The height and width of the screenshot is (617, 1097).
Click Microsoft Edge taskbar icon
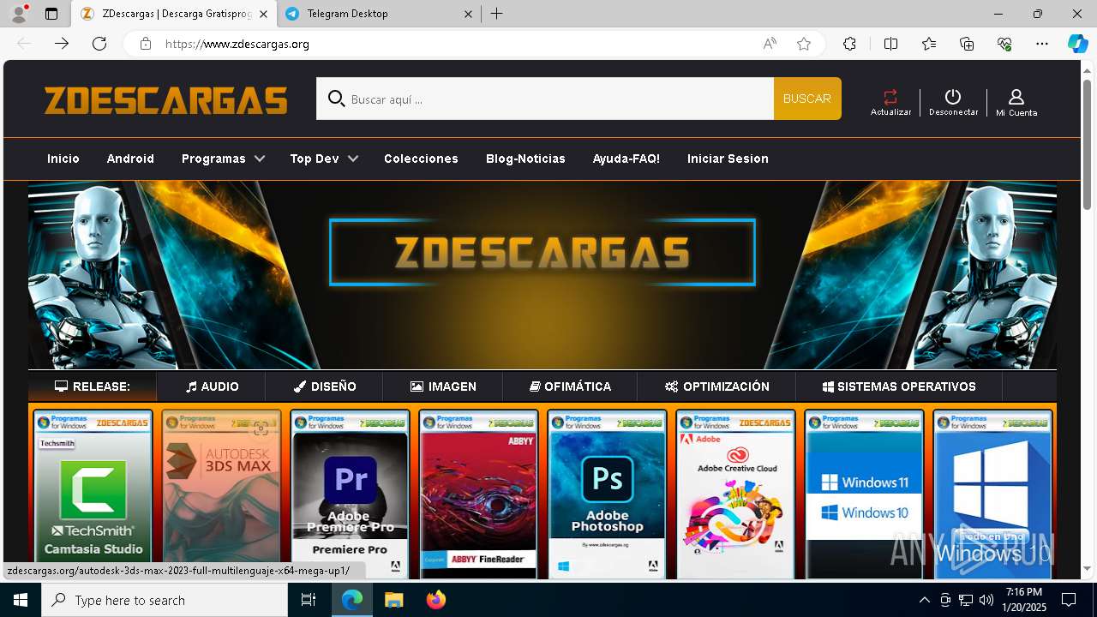click(x=352, y=600)
